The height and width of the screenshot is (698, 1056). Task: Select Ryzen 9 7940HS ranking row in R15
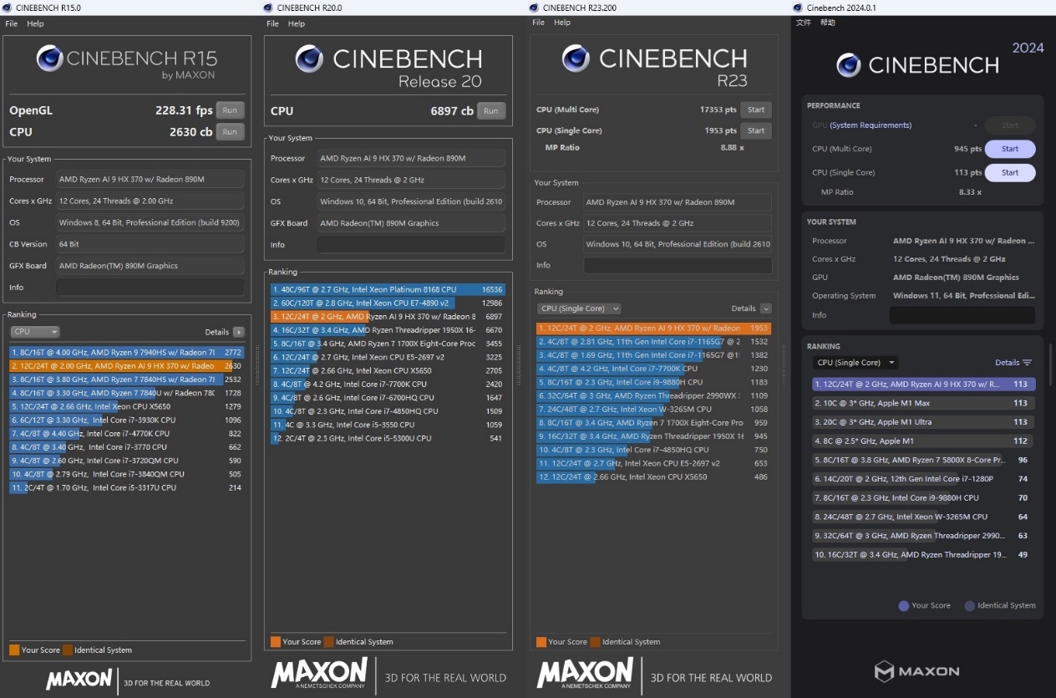pos(127,353)
